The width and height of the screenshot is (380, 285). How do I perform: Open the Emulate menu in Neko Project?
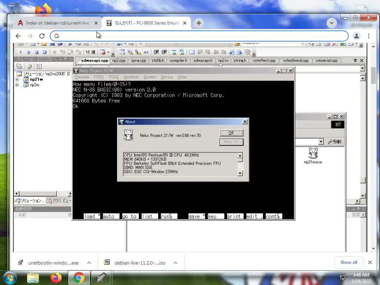[x=82, y=77]
